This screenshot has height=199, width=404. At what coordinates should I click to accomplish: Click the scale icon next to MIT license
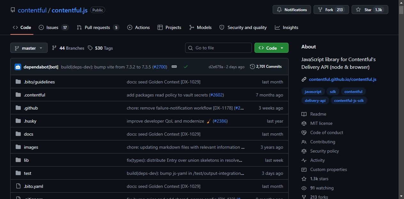pyautogui.click(x=304, y=123)
